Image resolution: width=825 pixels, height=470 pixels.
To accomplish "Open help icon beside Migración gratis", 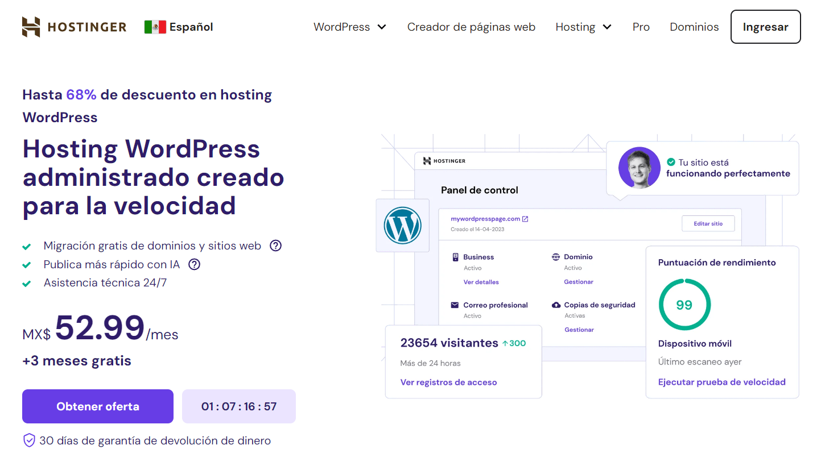I will pyautogui.click(x=275, y=246).
